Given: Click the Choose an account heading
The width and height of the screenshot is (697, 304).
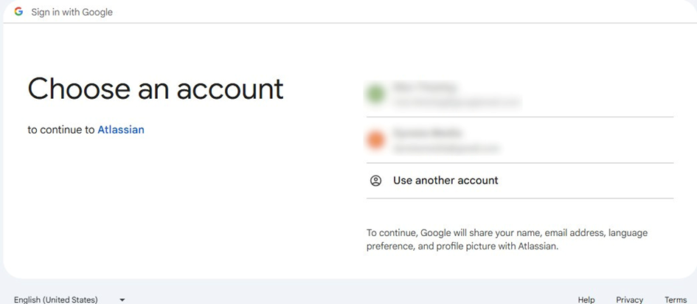Looking at the screenshot, I should [156, 89].
